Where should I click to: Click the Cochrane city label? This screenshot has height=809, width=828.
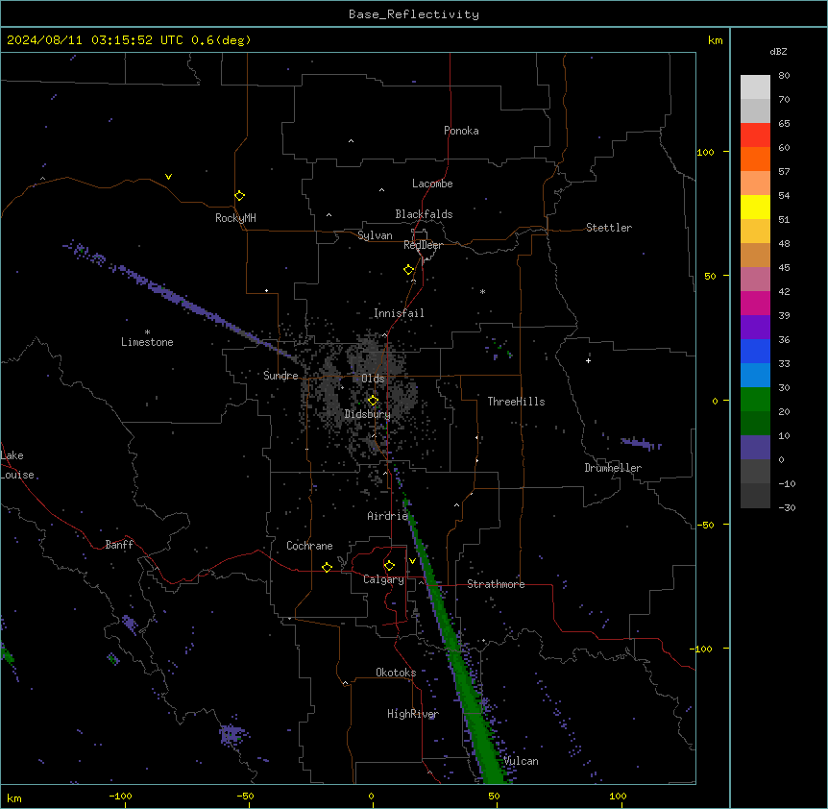point(309,546)
